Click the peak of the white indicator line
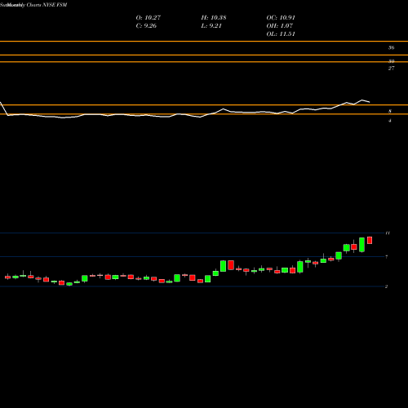Viewport: 408px width, 408px height. point(362,100)
